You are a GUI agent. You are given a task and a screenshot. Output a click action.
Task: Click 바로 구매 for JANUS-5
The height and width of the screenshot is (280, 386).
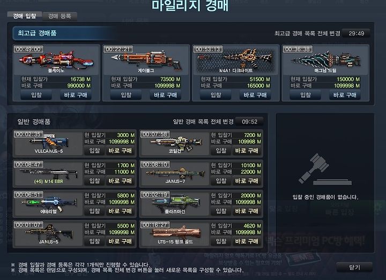(x=121, y=241)
